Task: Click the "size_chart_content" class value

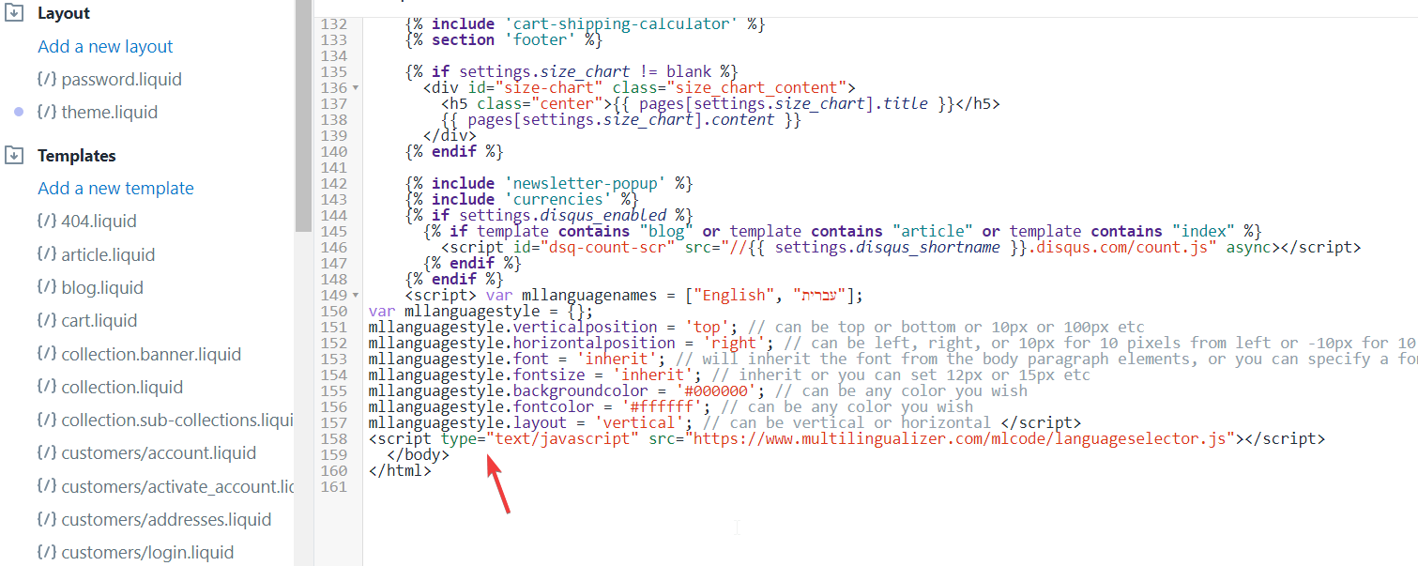Action: (756, 88)
